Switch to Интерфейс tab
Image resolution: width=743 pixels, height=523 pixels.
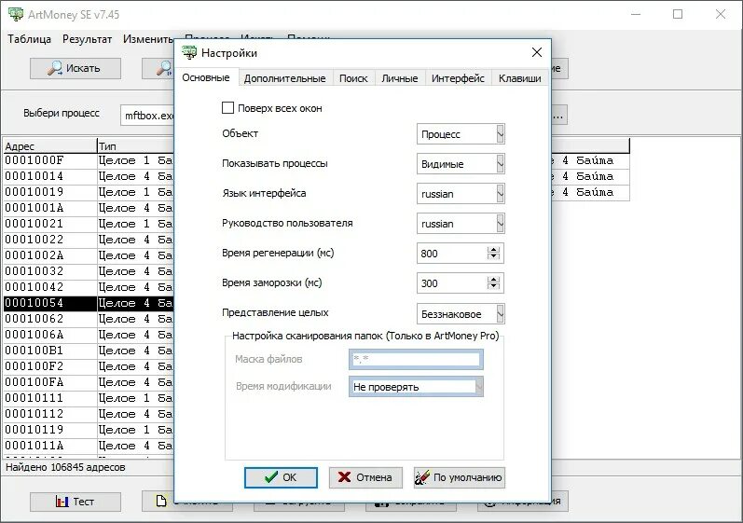point(458,78)
